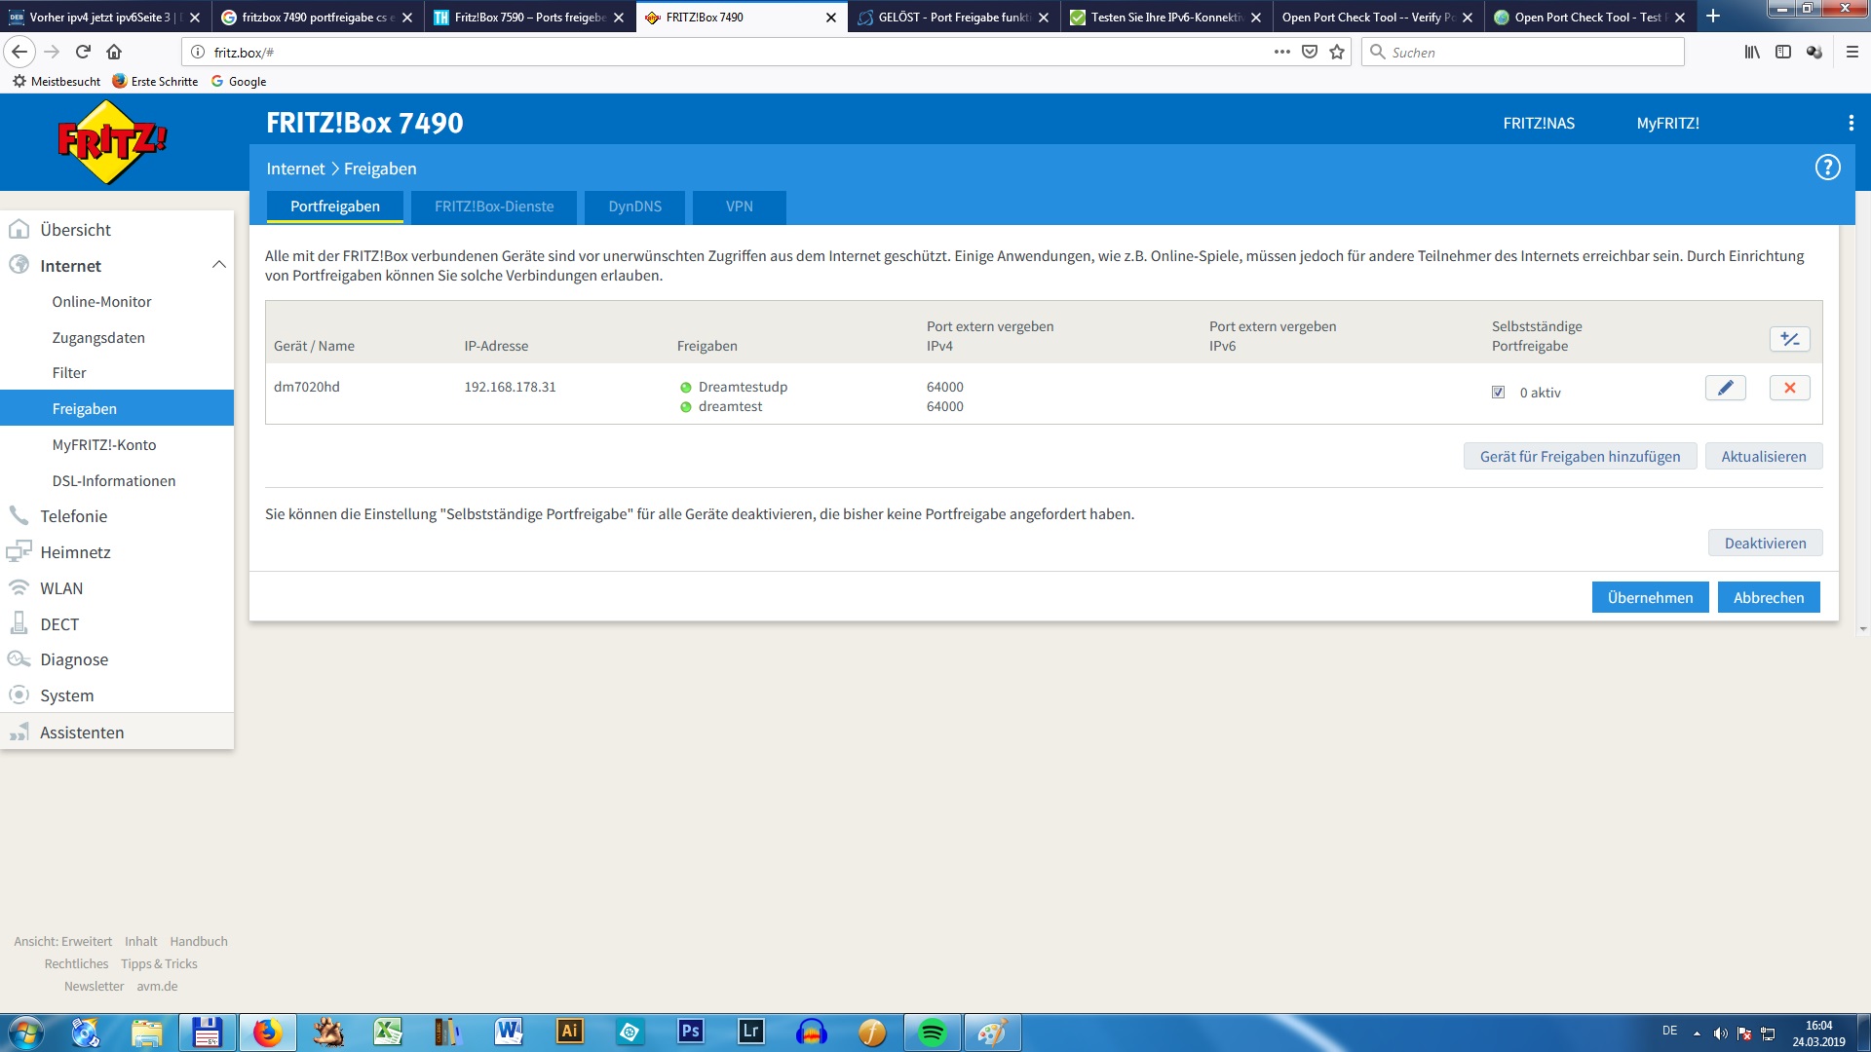The height and width of the screenshot is (1052, 1871).
Task: Toggle Selbstständige Portfreigabe checkbox for dm7020hd
Action: pos(1498,393)
